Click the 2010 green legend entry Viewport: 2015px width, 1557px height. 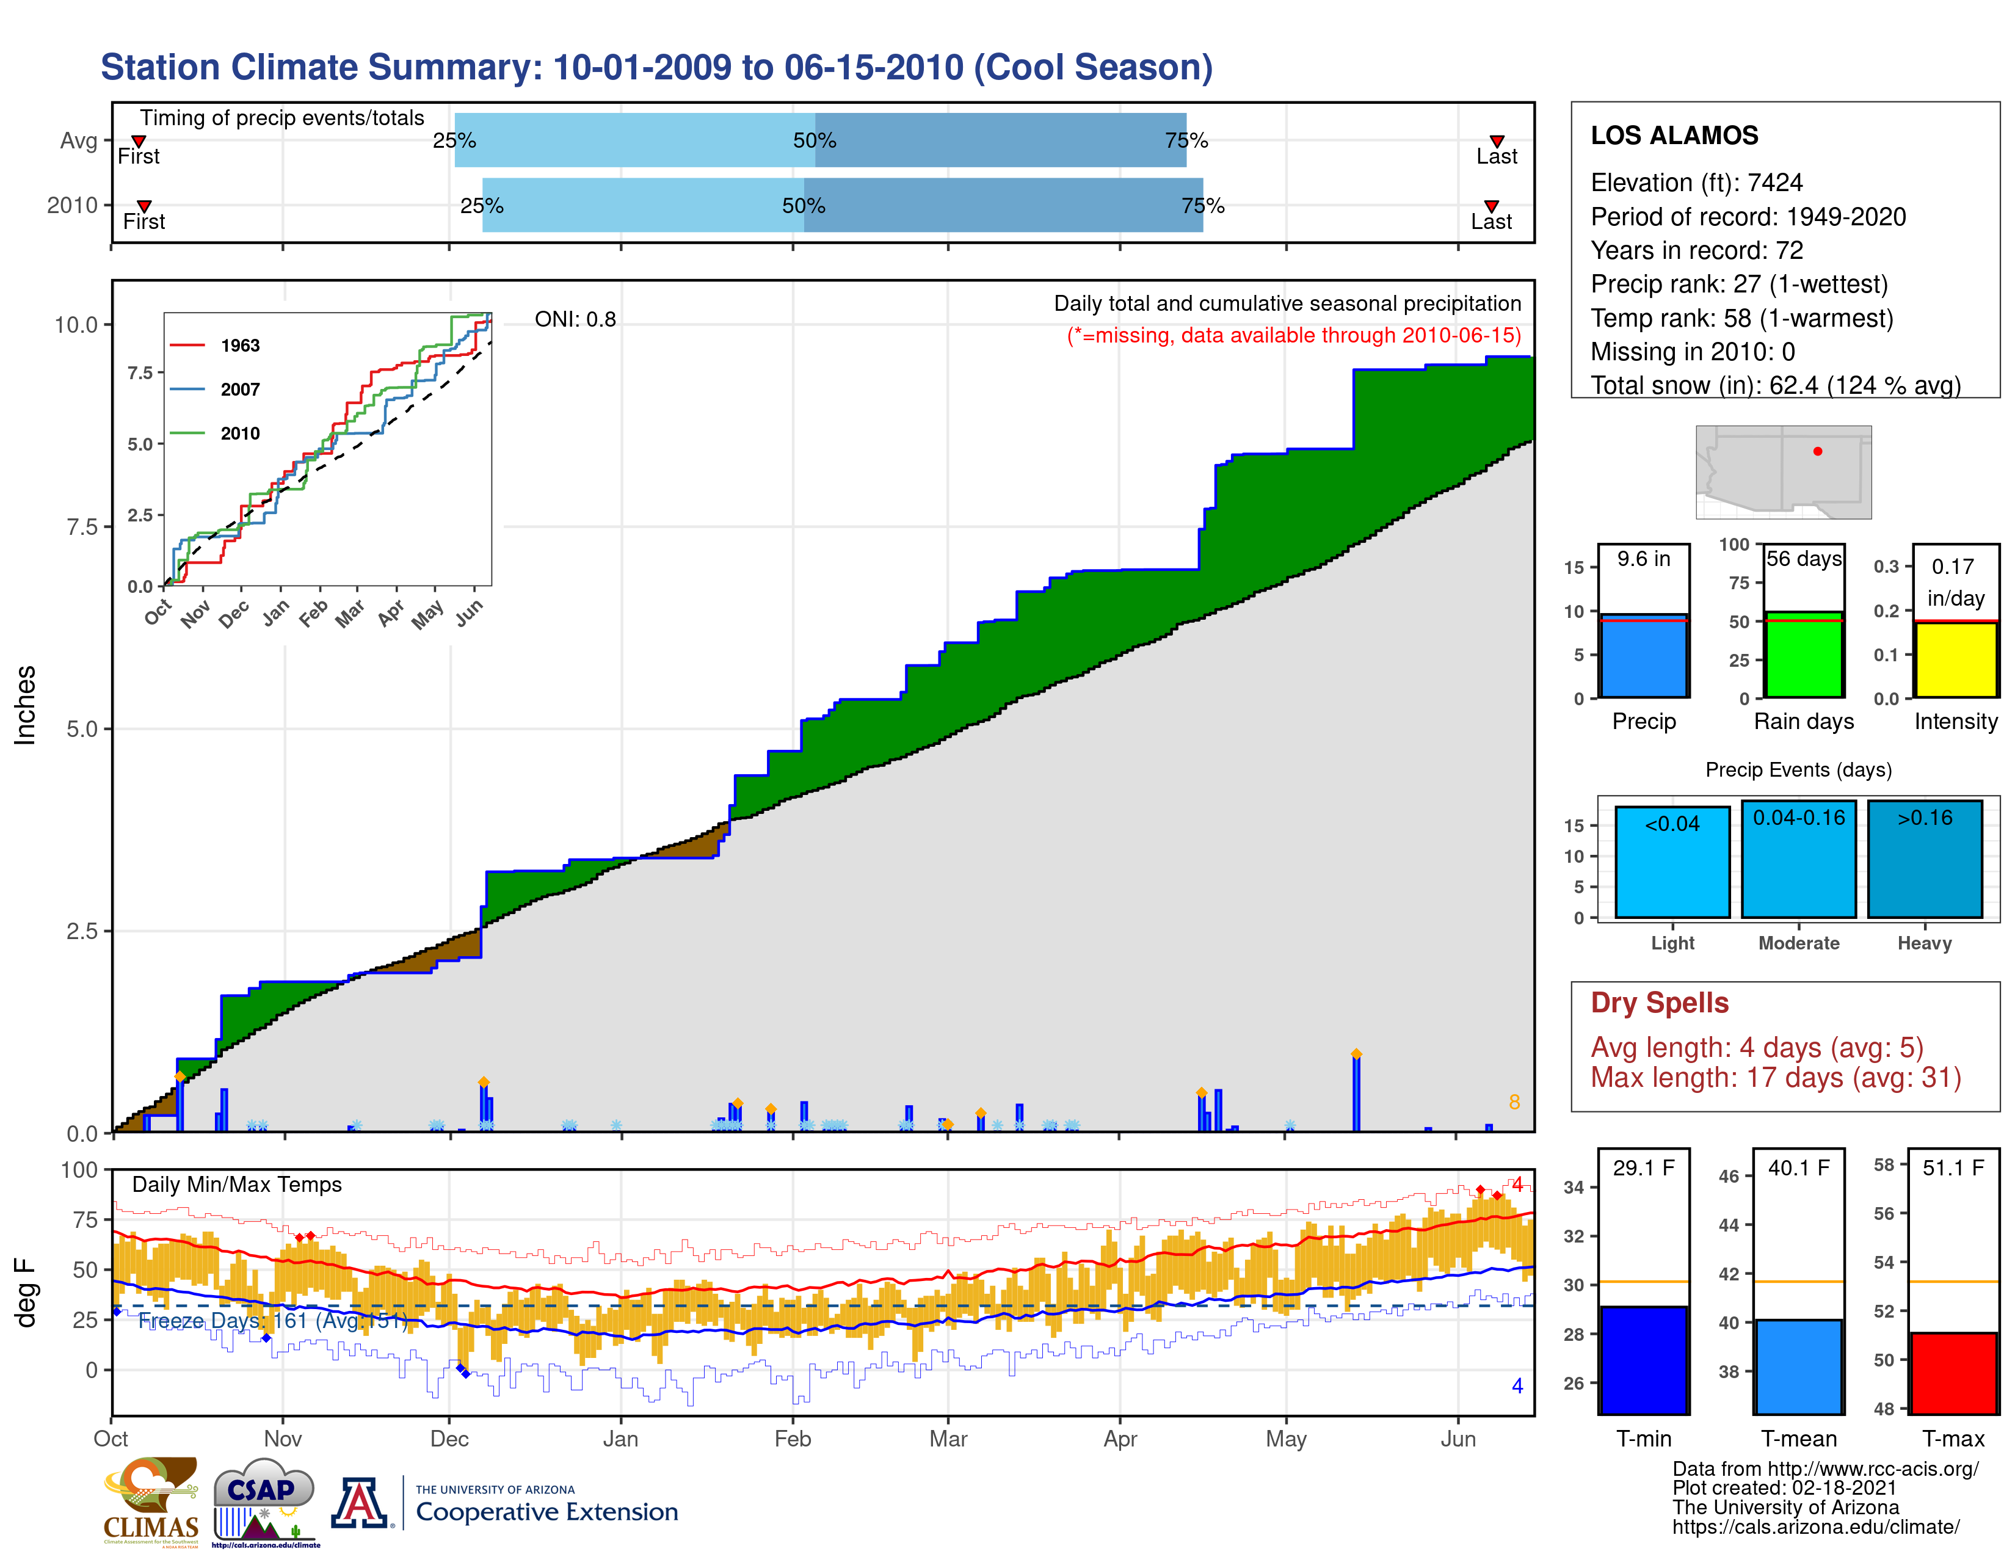216,433
